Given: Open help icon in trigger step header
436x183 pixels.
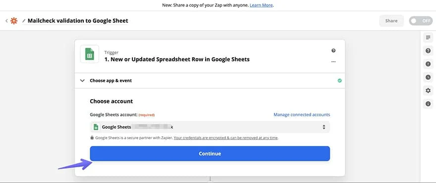Looking at the screenshot, I should click(333, 50).
